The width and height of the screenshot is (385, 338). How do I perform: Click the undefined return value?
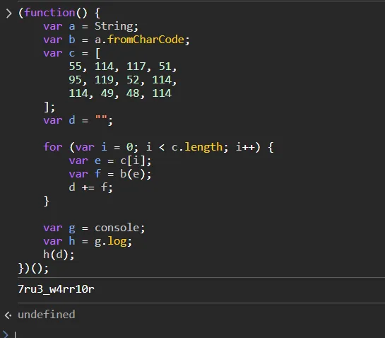[47, 315]
